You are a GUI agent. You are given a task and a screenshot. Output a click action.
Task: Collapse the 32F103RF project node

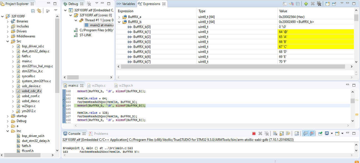coord(3,16)
